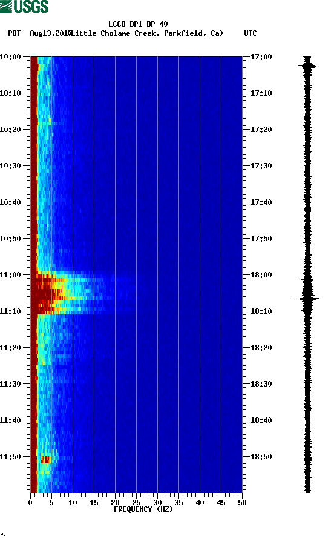334x541 pixels.
Task: Click the '10:00' PDT time label
Action: [x=10, y=56]
